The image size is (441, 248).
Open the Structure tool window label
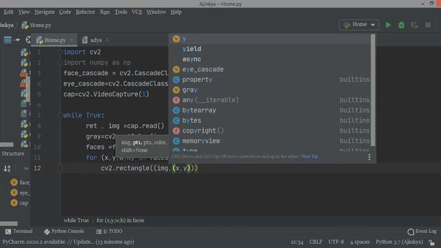pos(13,154)
